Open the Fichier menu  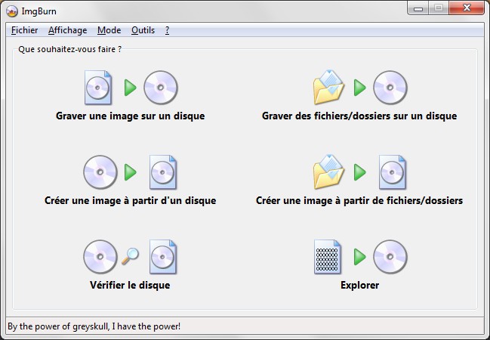(x=24, y=30)
